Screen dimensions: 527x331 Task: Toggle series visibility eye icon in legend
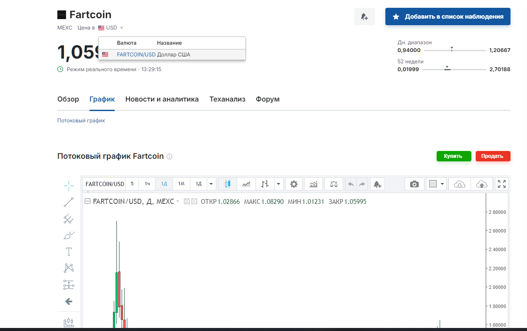(x=187, y=201)
